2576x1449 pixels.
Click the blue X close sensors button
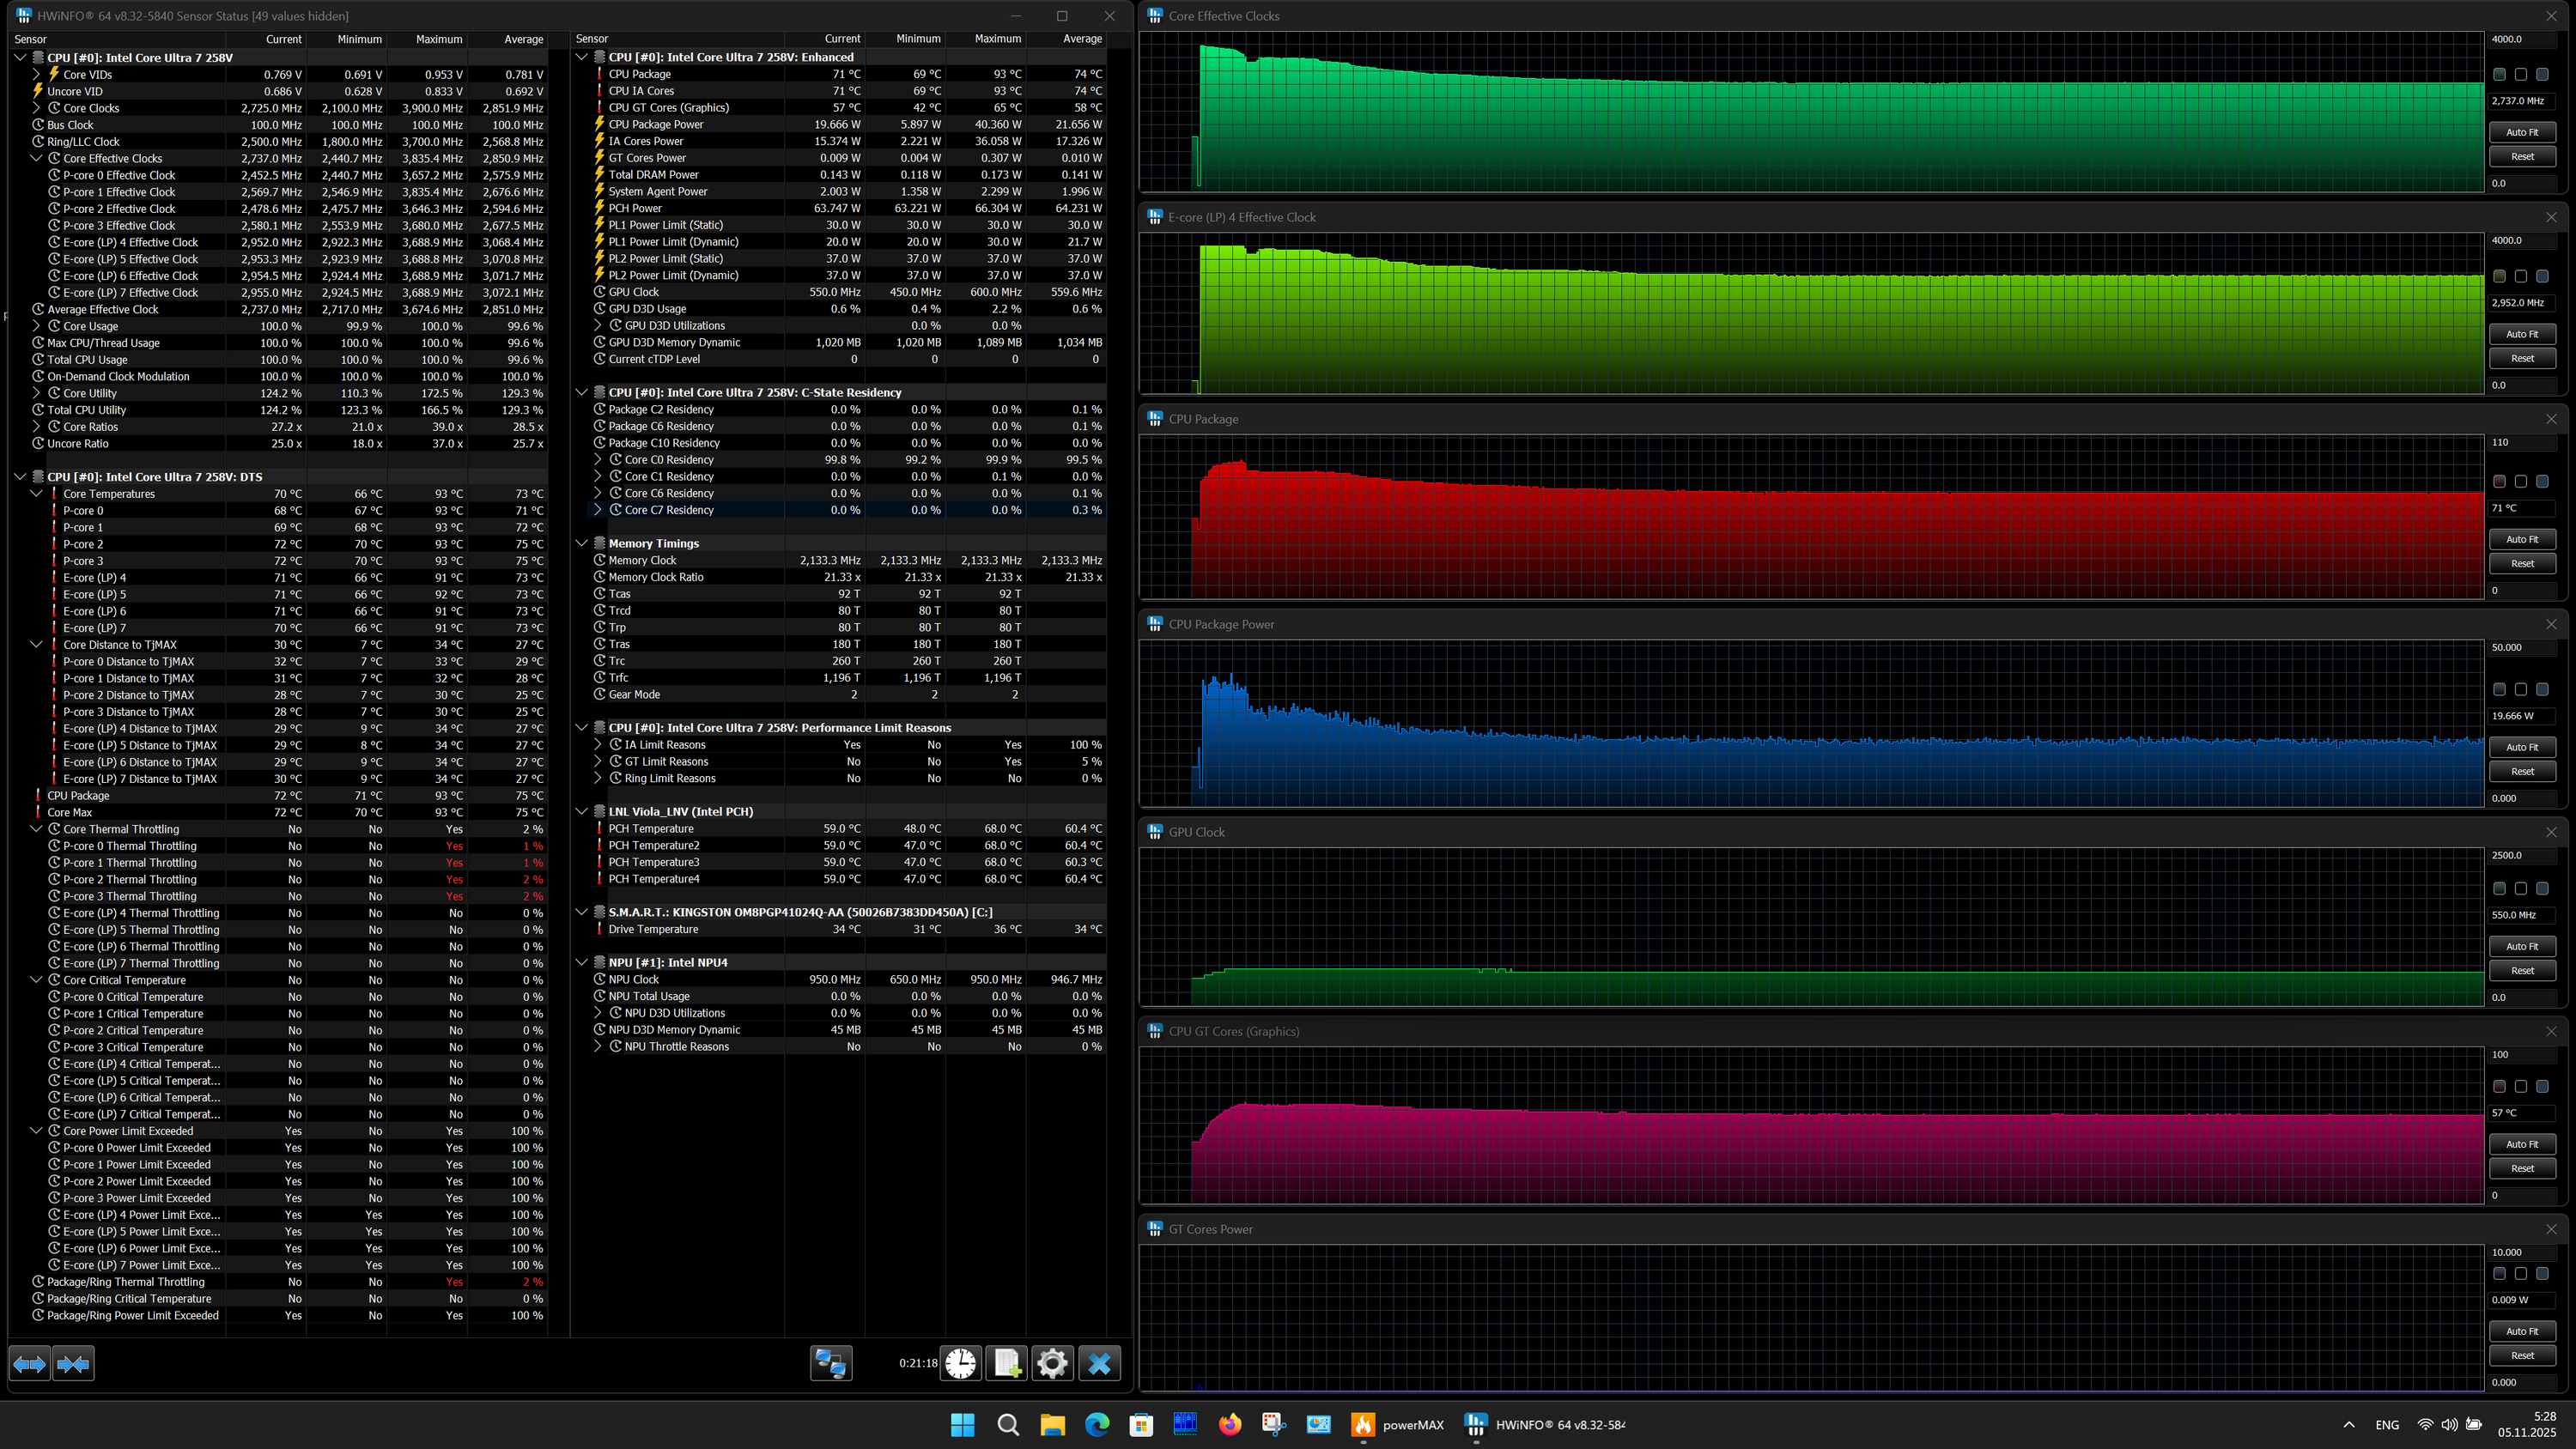(1099, 1363)
